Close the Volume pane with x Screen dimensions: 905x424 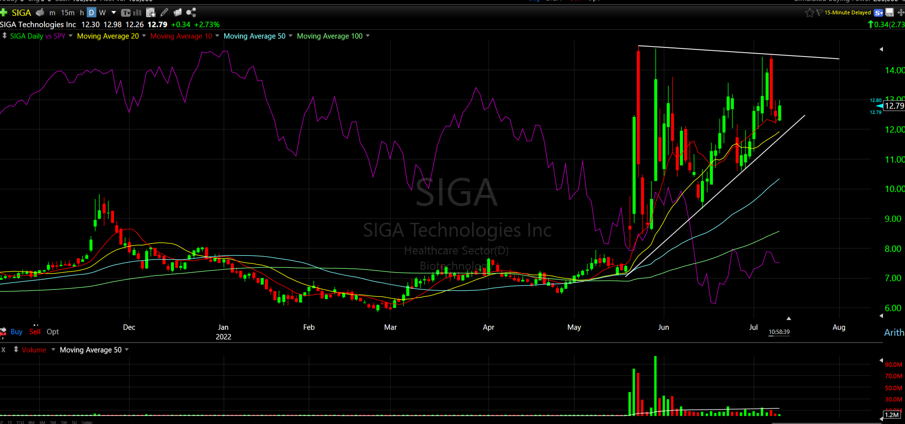(x=3, y=350)
